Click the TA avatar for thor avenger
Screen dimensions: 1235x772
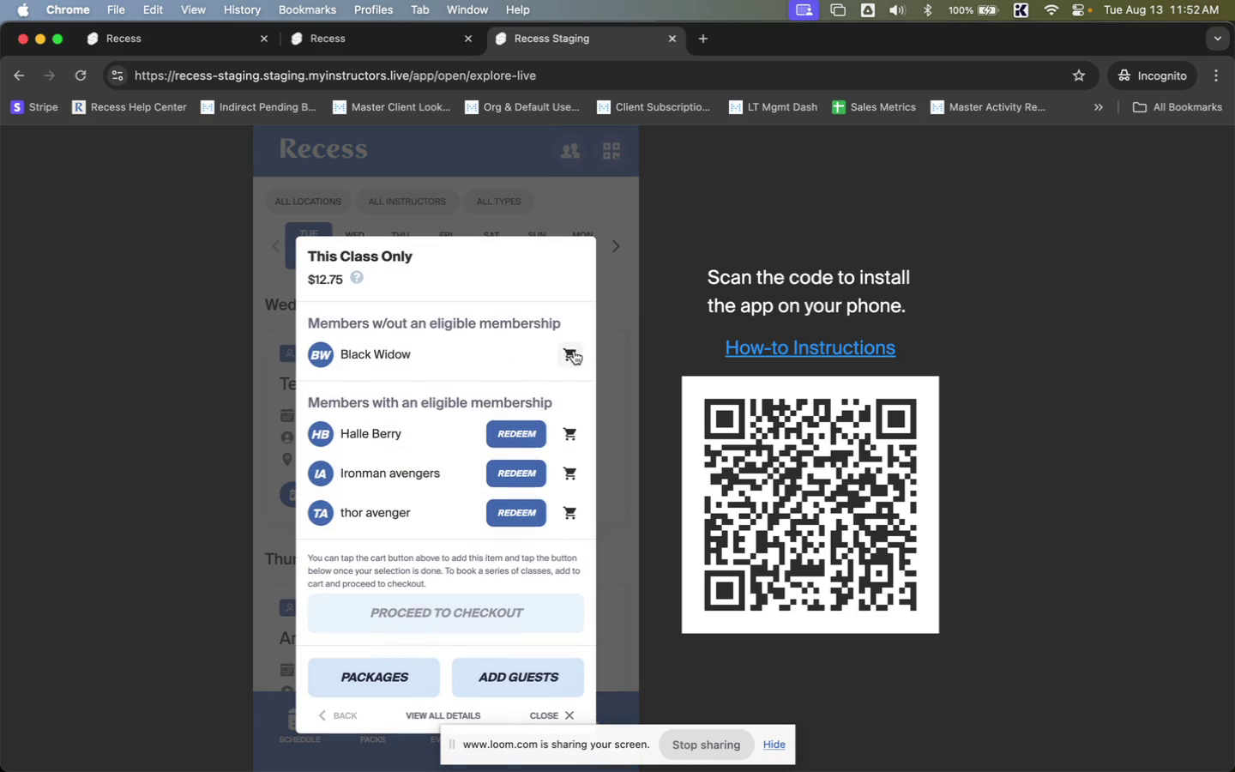[321, 513]
